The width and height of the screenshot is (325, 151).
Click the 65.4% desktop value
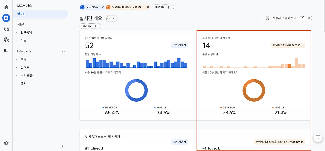pyautogui.click(x=112, y=113)
